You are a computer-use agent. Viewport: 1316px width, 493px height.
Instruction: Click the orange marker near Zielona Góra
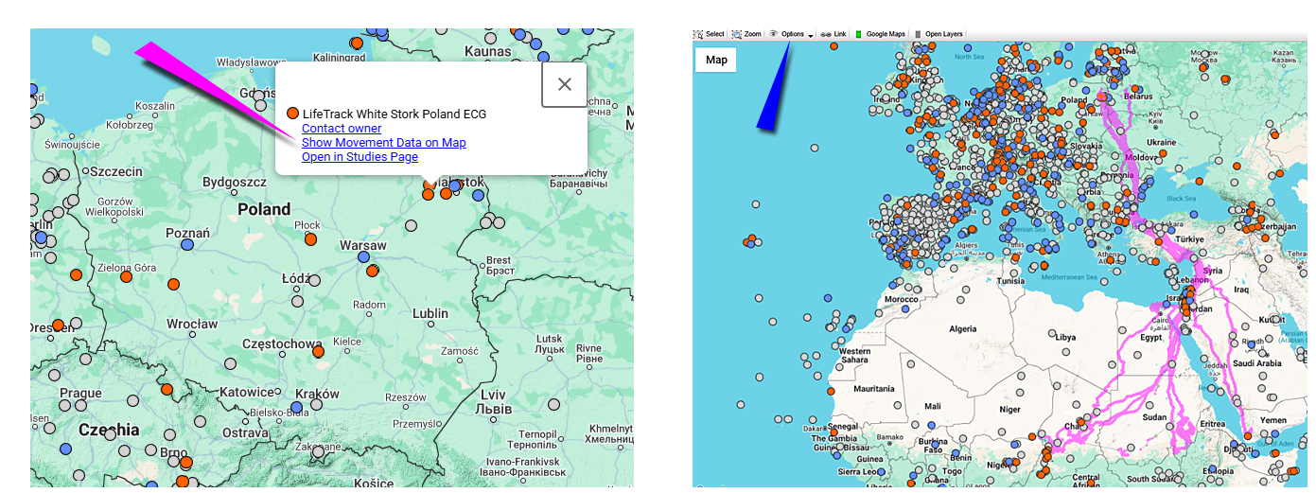pyautogui.click(x=125, y=276)
